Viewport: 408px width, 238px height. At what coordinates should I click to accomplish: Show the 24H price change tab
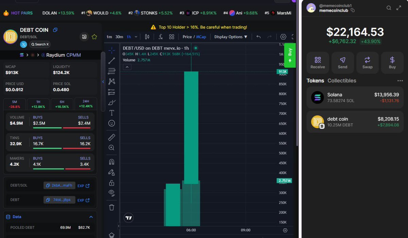86,104
